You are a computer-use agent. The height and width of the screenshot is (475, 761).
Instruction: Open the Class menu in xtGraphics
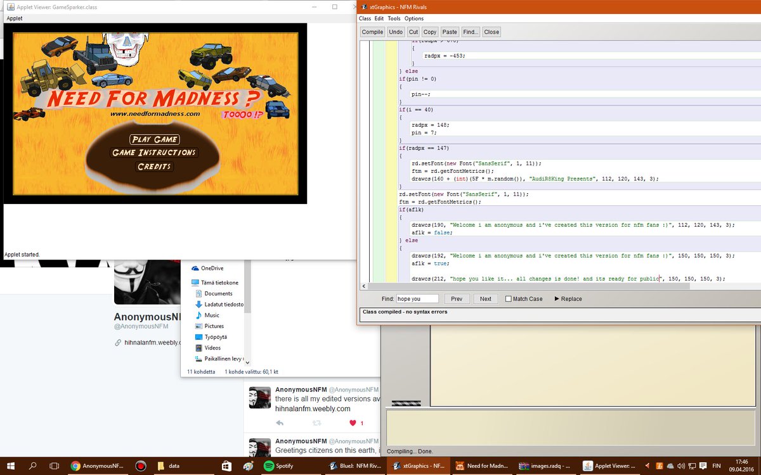point(365,19)
